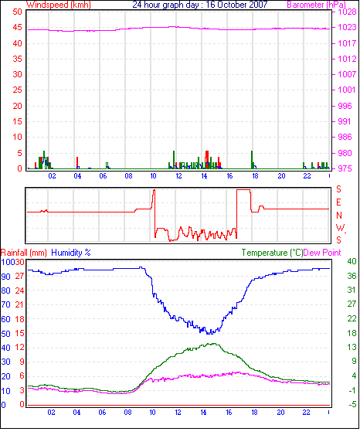Screen dimensions: 360x435
Task: Click the Rainfall (mm) legend label
Action: tap(24, 253)
